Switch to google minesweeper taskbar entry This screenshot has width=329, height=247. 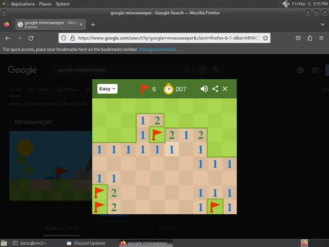click(x=146, y=243)
